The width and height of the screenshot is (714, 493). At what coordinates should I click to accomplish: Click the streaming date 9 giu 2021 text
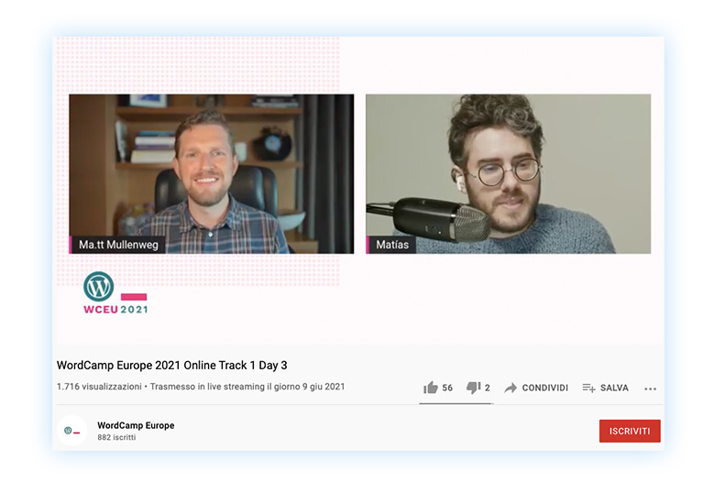click(324, 387)
